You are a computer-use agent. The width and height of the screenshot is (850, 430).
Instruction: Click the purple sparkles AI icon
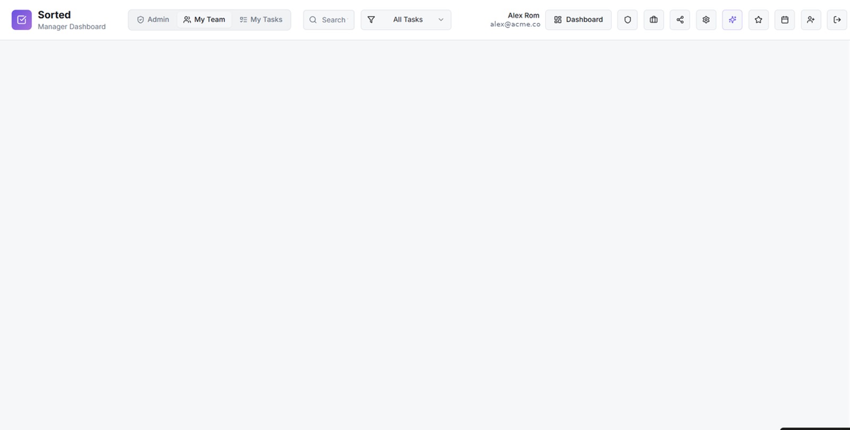732,20
